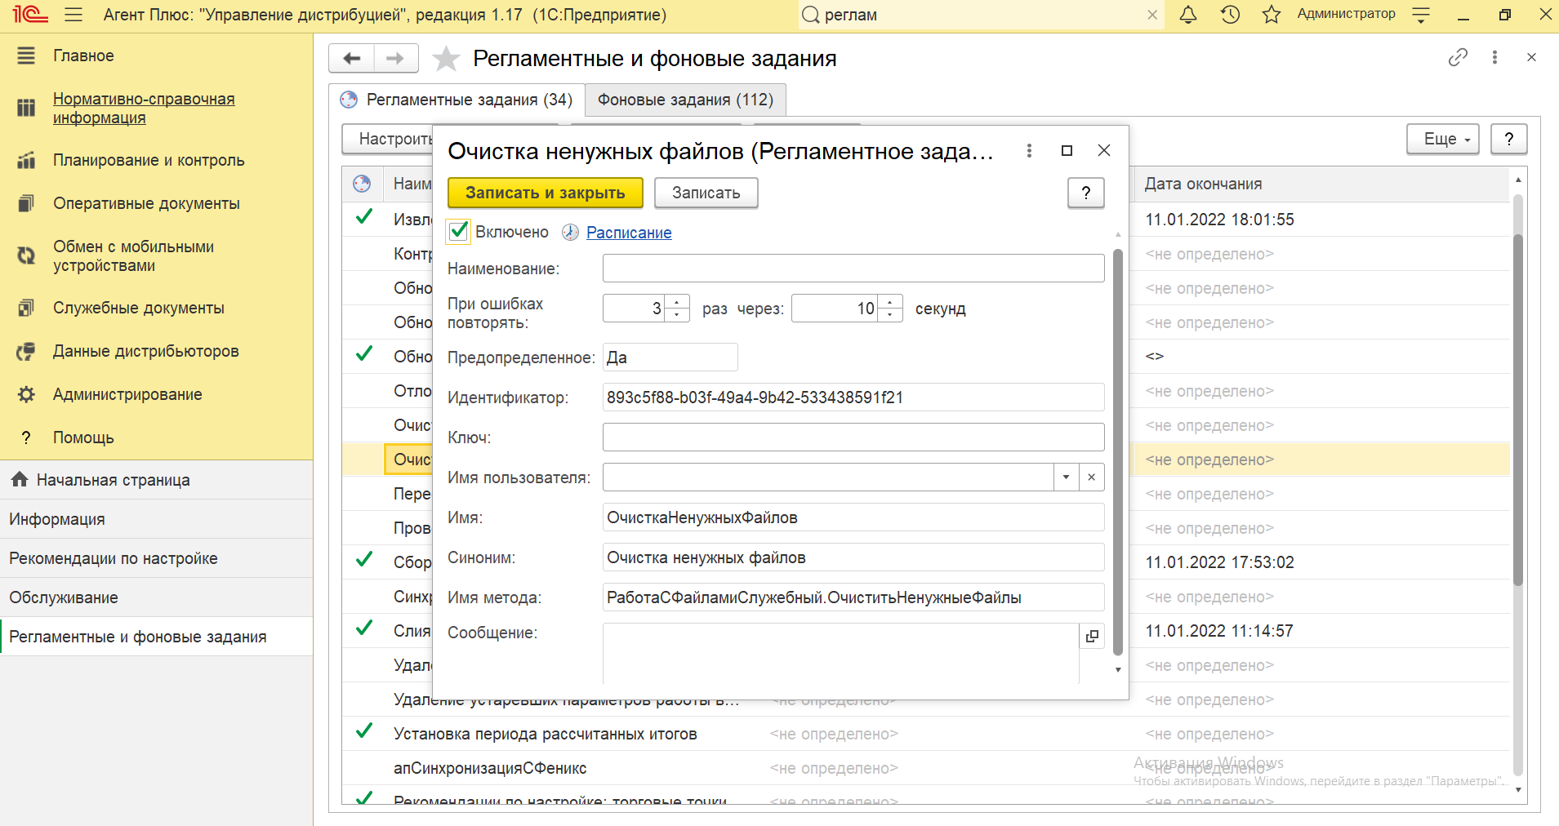Click the search magnifier icon
This screenshot has height=826, width=1559.
(810, 15)
